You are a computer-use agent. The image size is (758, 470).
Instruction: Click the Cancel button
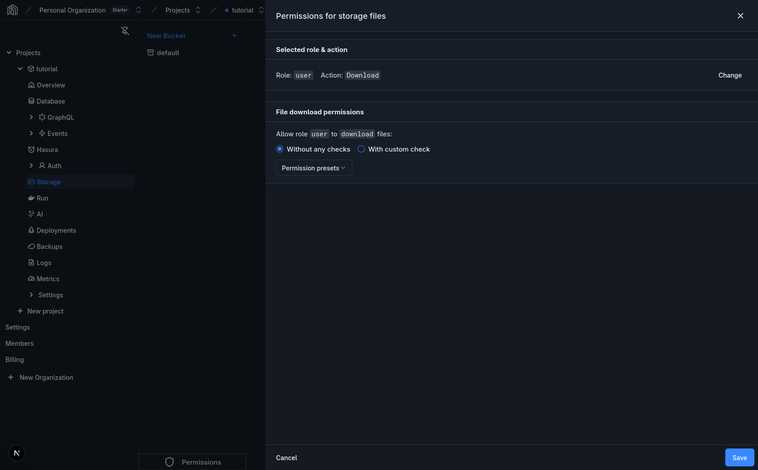point(286,457)
